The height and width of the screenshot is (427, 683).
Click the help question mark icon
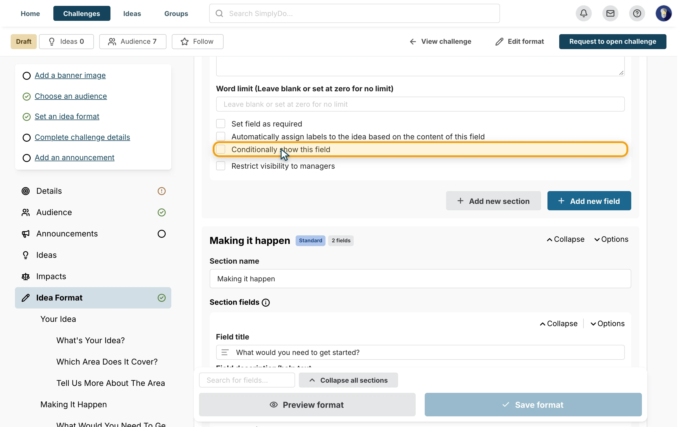[x=637, y=13]
